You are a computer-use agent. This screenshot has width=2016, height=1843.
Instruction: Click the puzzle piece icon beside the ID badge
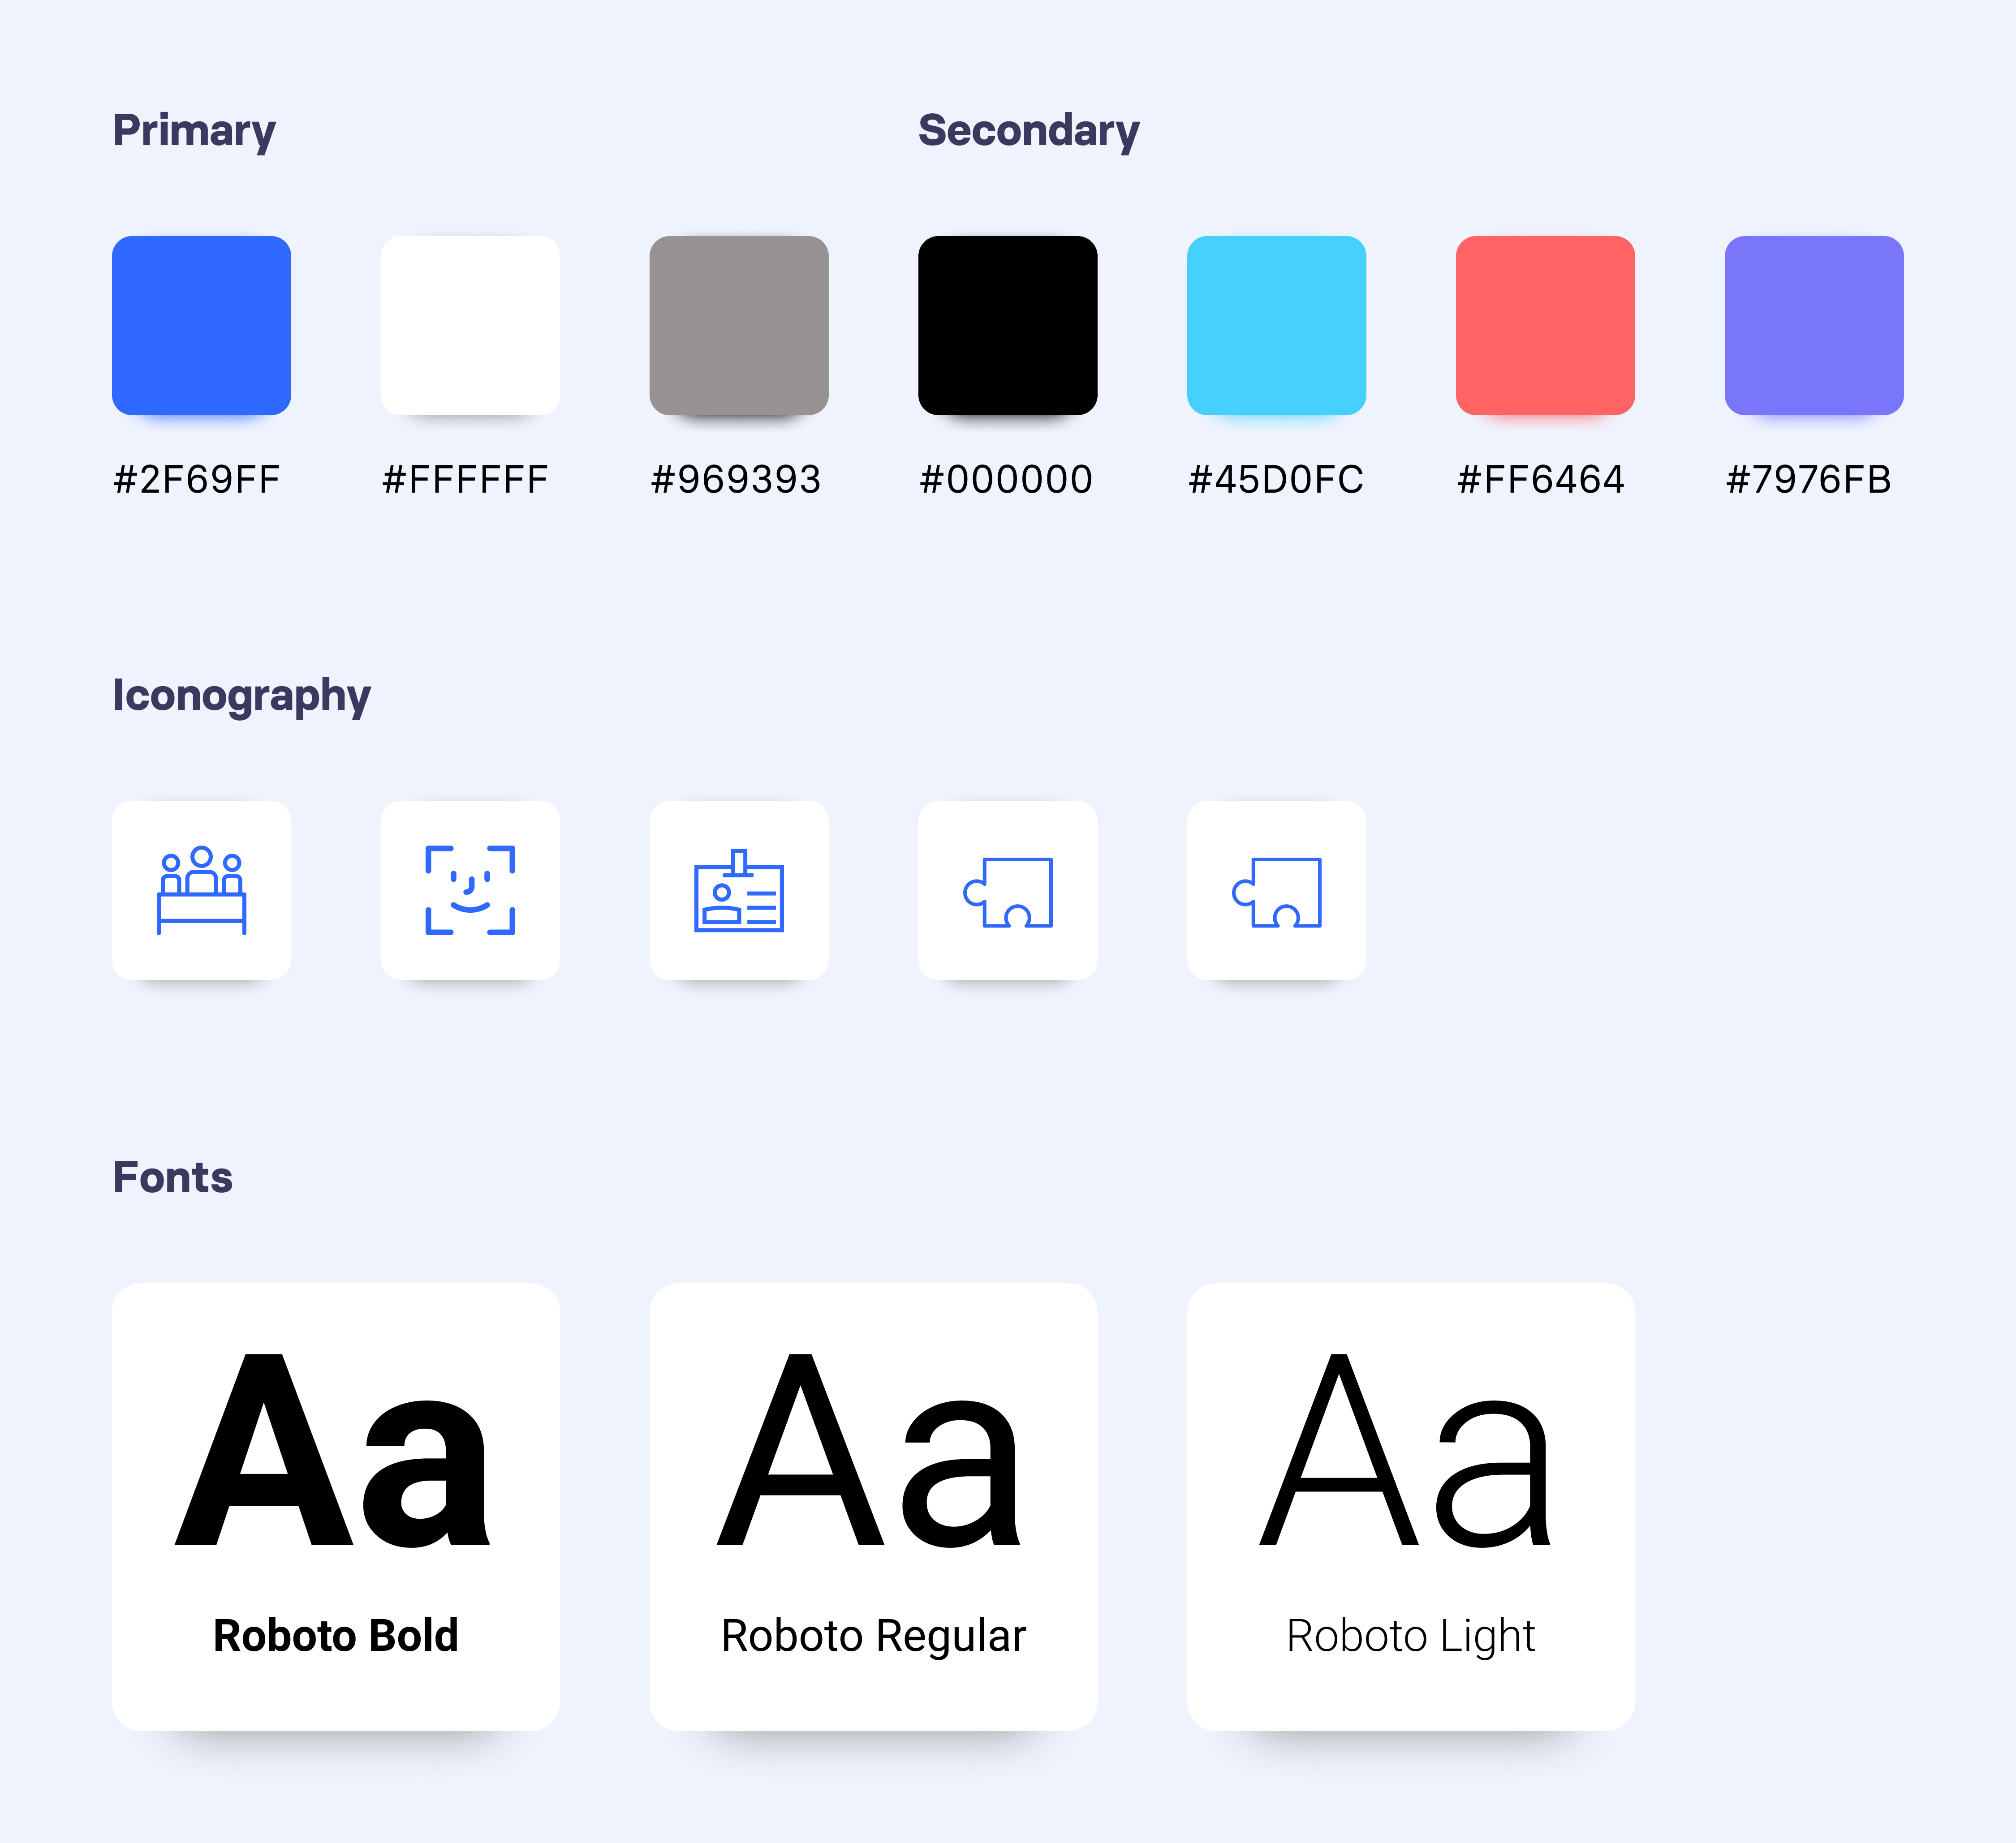[1008, 889]
